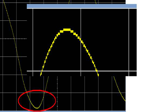Select the left vertical gridline of the inset

[x=33, y=42]
